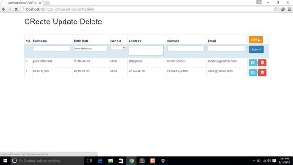Switch to Chrome in taskbar
The height and width of the screenshot is (165, 293).
pyautogui.click(x=131, y=161)
